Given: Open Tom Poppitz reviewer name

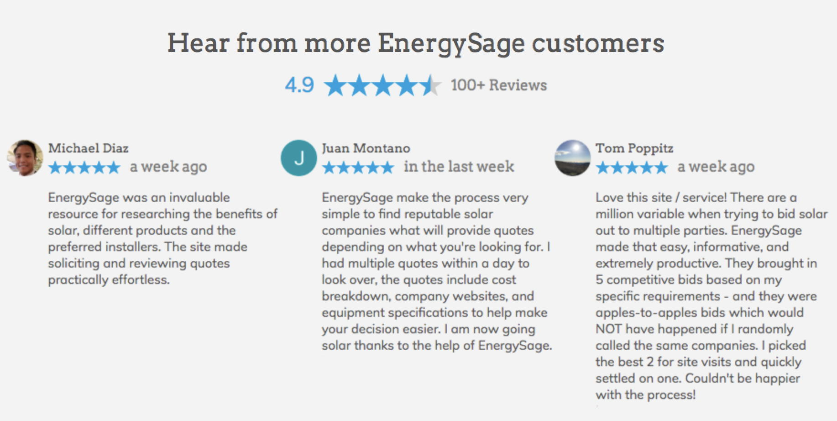Looking at the screenshot, I should click(634, 148).
